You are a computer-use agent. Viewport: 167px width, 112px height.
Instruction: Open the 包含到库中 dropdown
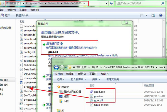(x=78, y=79)
